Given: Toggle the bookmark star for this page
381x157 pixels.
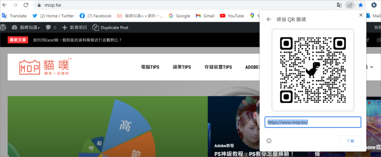Looking at the screenshot, I should 361,5.
